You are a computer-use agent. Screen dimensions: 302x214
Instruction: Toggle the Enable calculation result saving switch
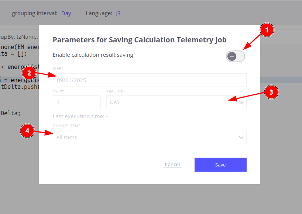pyautogui.click(x=236, y=56)
